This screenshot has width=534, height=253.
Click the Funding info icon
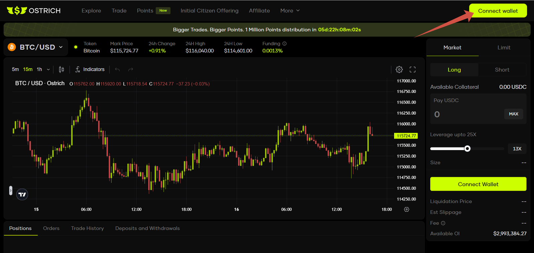coord(284,44)
